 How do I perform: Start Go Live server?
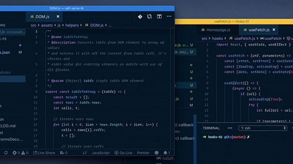coord(123,153)
